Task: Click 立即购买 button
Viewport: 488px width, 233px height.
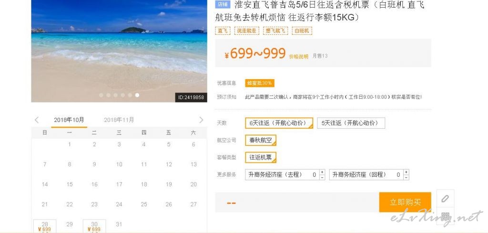Action: (x=405, y=202)
